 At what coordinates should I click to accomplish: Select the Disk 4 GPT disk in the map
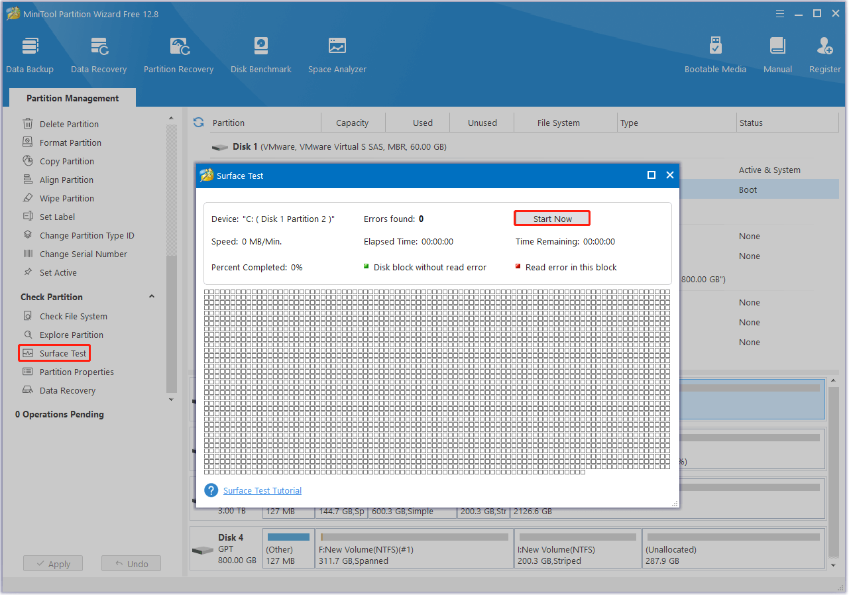pos(225,549)
